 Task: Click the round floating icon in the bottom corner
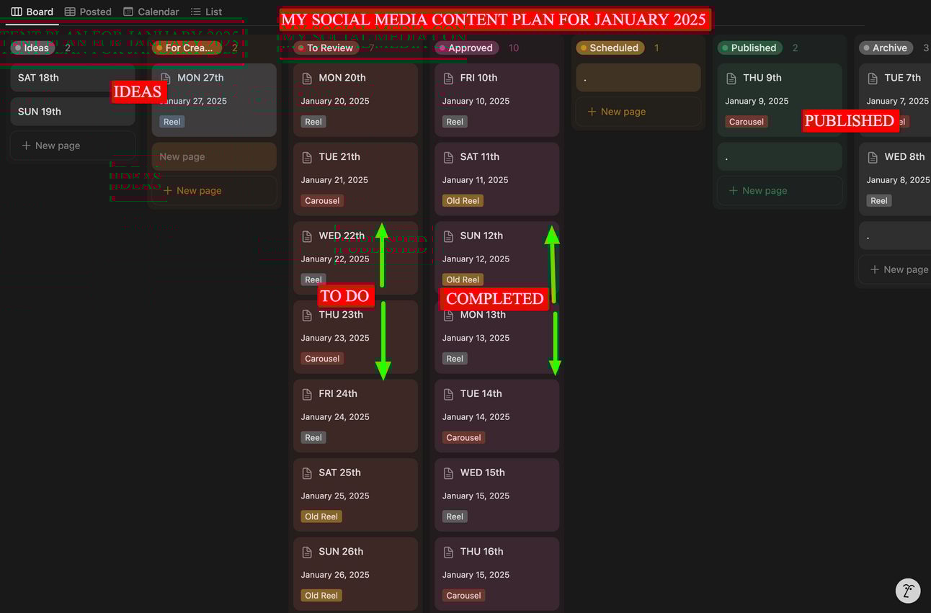click(908, 591)
